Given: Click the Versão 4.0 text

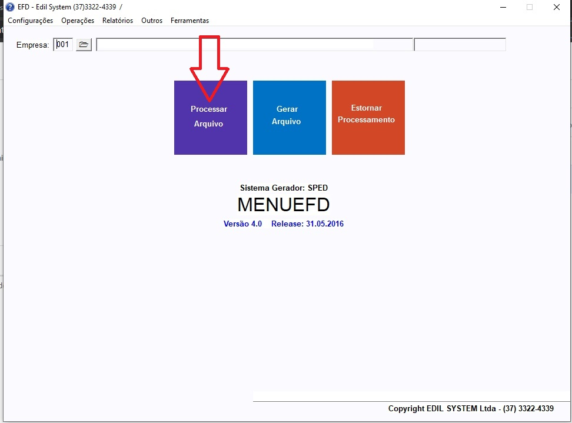Looking at the screenshot, I should point(242,224).
